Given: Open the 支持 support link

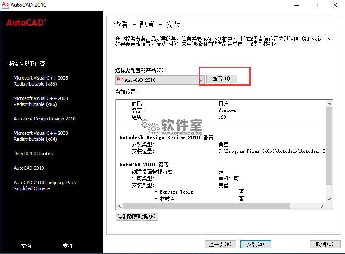Looking at the screenshot, I should [68, 246].
